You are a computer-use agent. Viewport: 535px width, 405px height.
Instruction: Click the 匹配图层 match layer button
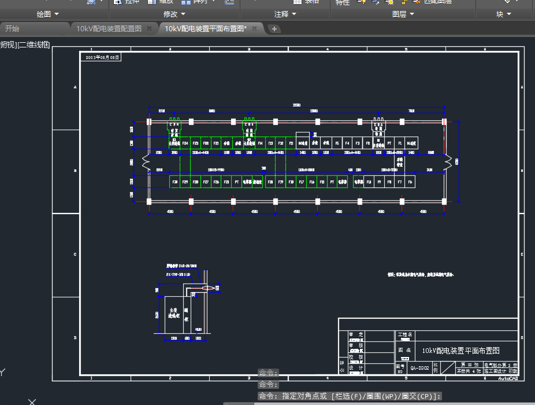click(x=433, y=2)
